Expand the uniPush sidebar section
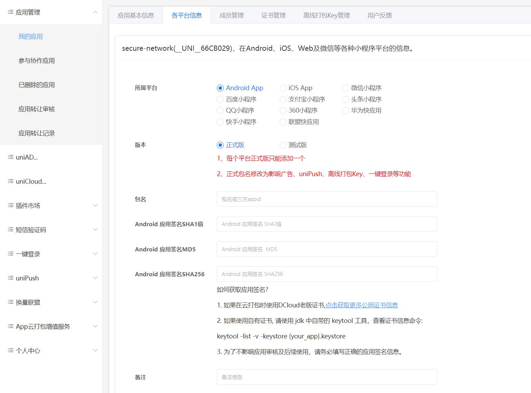 point(95,278)
